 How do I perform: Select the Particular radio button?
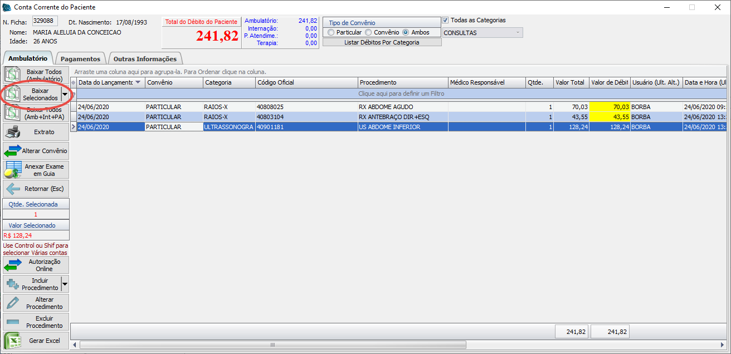click(x=332, y=32)
